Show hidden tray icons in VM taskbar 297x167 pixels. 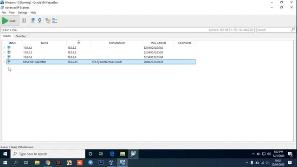pos(253,154)
